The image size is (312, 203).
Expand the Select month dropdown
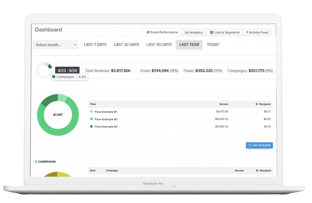click(x=56, y=45)
